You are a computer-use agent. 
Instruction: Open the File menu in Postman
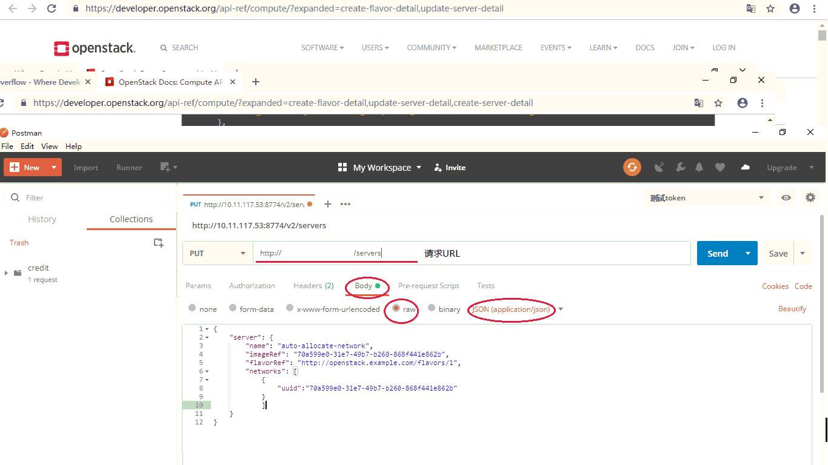pos(7,147)
